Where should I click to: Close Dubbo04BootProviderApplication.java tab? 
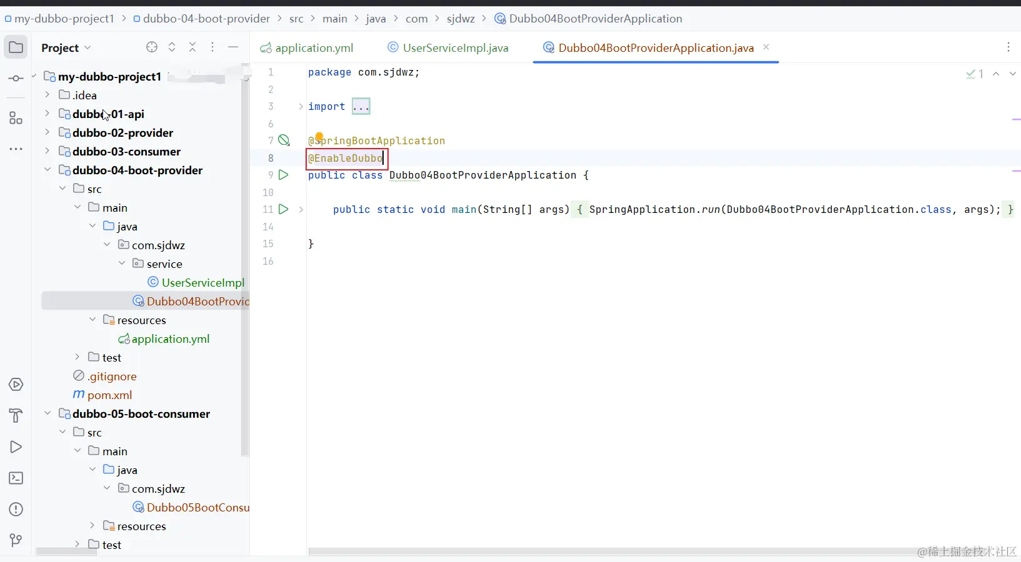click(766, 47)
